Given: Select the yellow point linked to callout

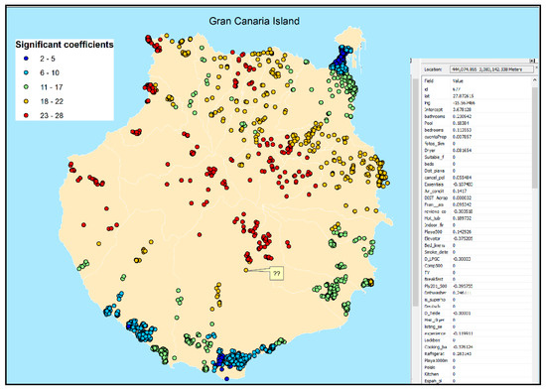Looking at the screenshot, I should pyautogui.click(x=246, y=270).
